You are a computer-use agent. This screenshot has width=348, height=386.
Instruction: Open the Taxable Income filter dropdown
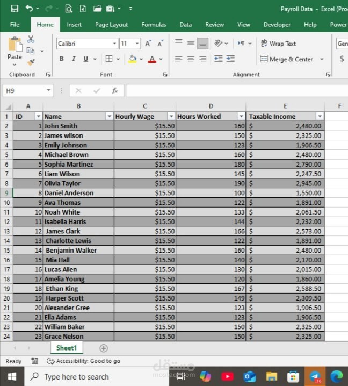pyautogui.click(x=320, y=116)
